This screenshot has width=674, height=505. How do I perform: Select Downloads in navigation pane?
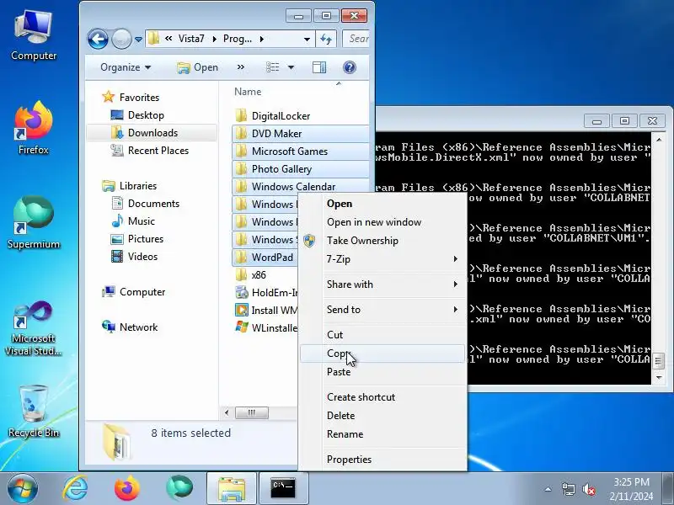point(152,133)
